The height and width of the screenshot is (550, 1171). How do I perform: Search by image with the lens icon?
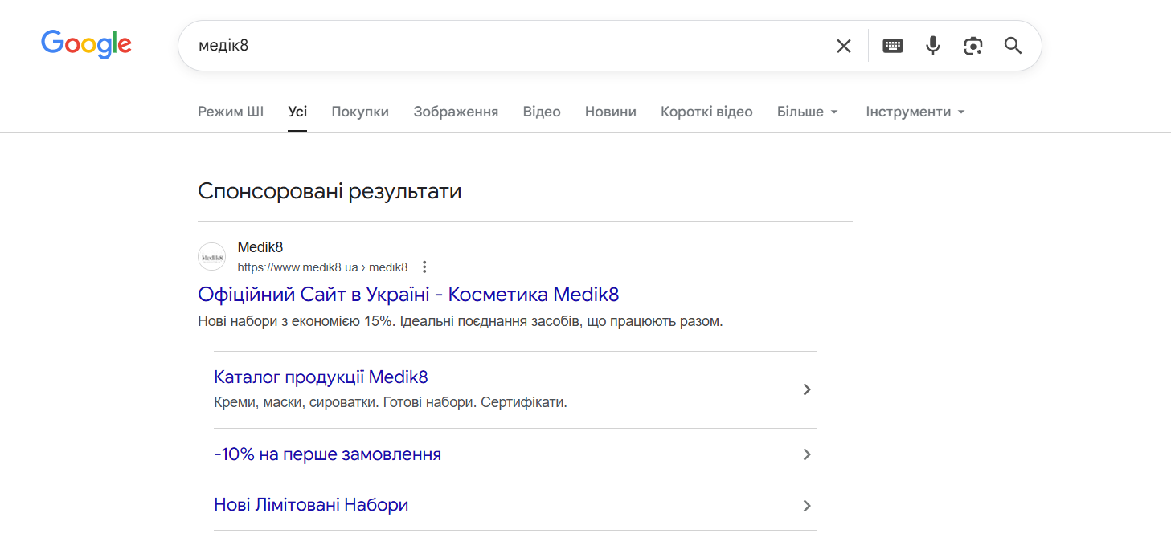(x=972, y=46)
